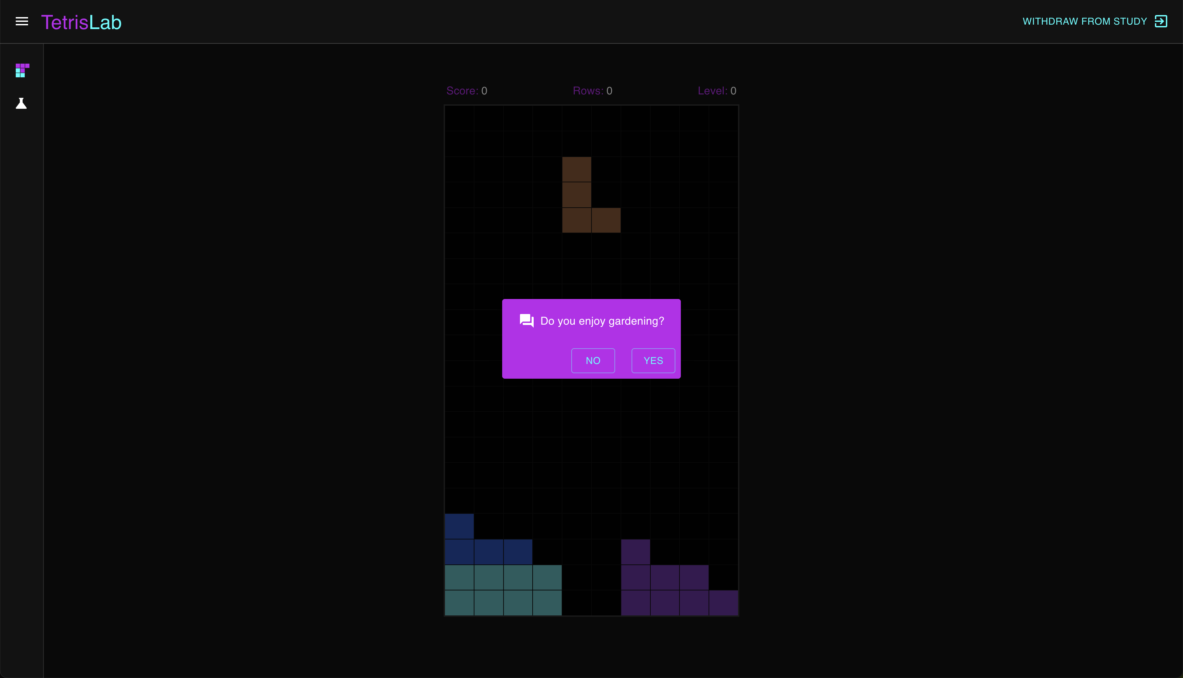Open the hamburger navigation menu
Screen dimensions: 1183x678
click(22, 22)
